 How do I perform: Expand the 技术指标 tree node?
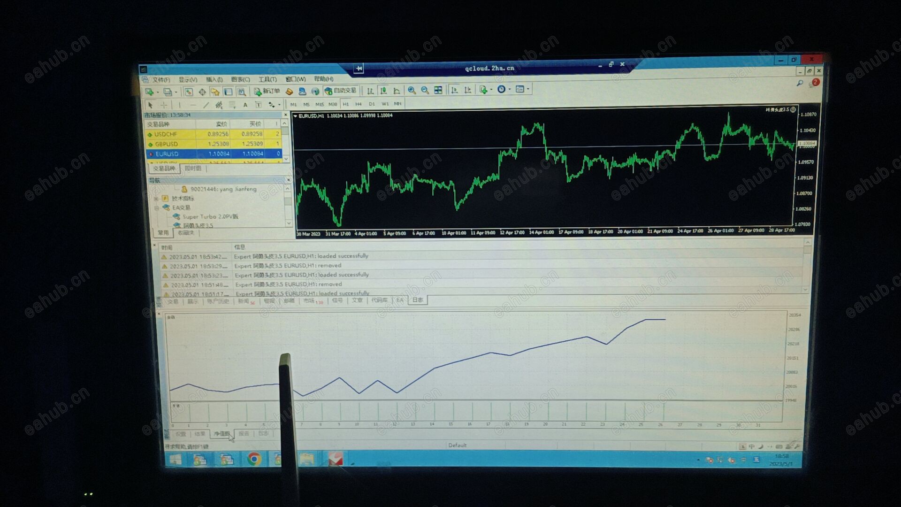pos(156,199)
